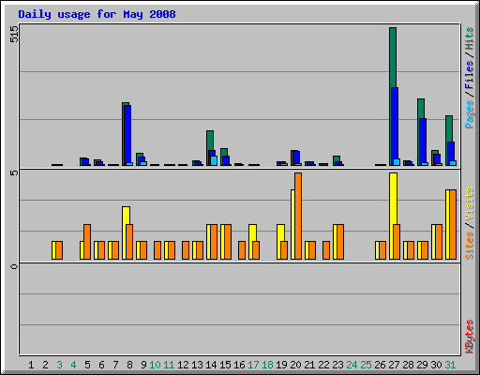Click green day label 24 on the x-axis
The width and height of the screenshot is (480, 375).
pyautogui.click(x=352, y=365)
